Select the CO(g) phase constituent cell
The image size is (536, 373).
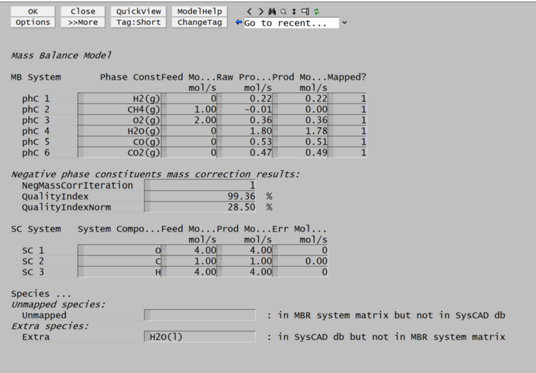[120, 142]
